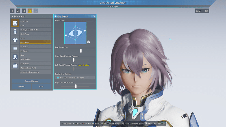226x127 pixels.
Task: Close the Eye Detail panel
Action: tap(94, 16)
